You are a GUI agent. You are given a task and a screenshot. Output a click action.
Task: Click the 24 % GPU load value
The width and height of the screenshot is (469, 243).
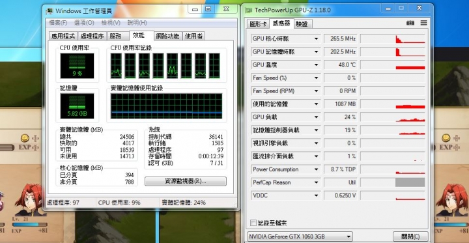point(341,117)
